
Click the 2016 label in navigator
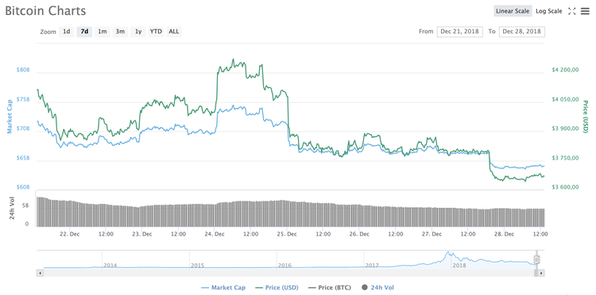click(x=284, y=266)
